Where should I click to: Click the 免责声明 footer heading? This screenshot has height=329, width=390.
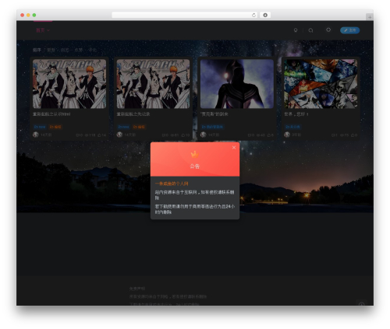(x=137, y=289)
